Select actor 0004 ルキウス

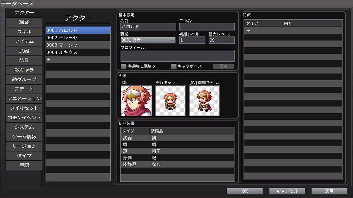(x=78, y=52)
